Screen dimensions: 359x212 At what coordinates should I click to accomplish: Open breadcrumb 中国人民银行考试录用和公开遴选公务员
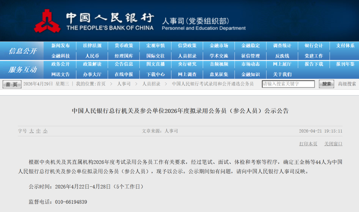[213, 84]
